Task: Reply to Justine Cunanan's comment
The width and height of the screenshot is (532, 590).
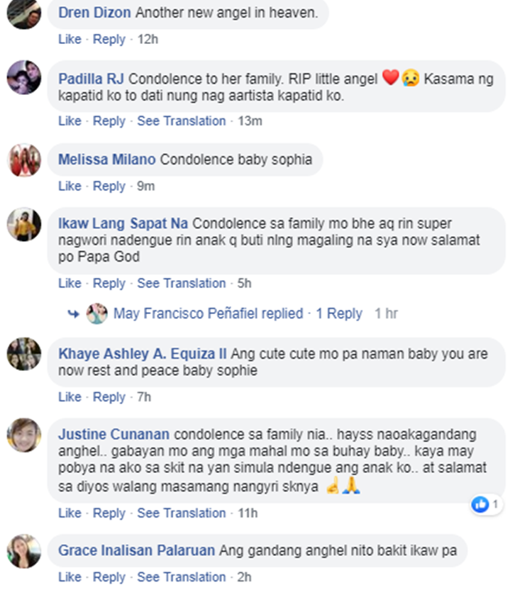Action: 109,513
